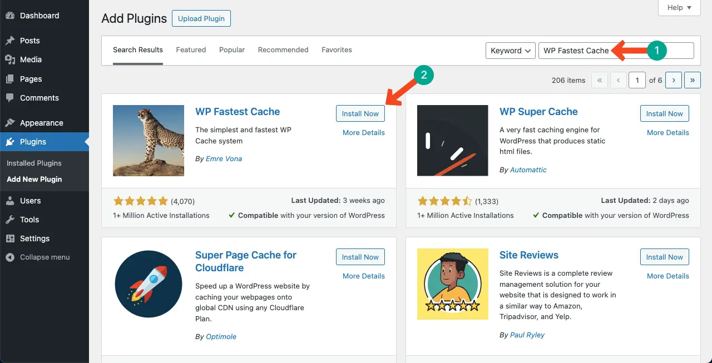Open the Settings menu label

point(35,238)
